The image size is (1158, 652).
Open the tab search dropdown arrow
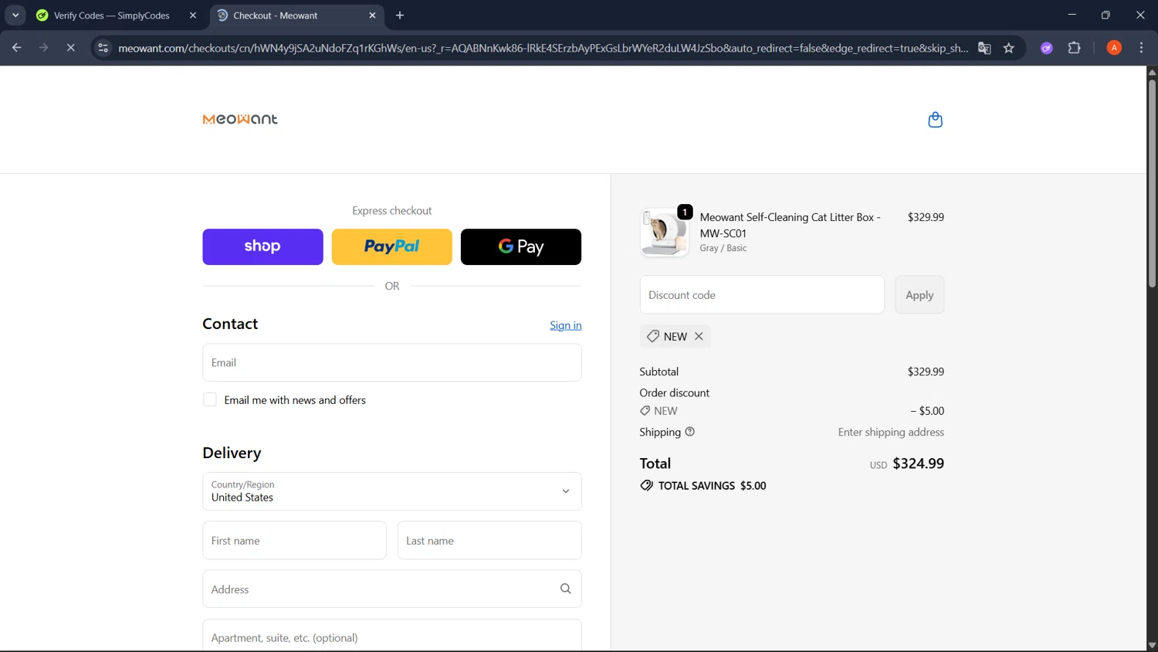[15, 15]
